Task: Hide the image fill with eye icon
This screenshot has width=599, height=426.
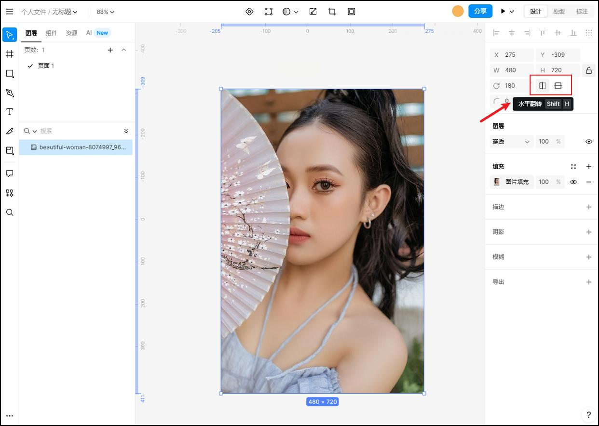Action: 573,182
